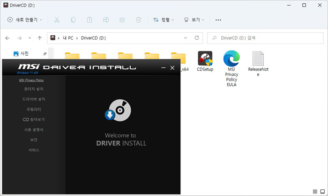Click the Paste clipboard icon

pos(89,20)
